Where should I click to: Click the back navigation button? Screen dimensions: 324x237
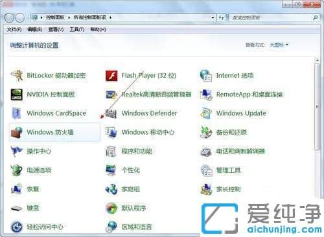coord(9,17)
